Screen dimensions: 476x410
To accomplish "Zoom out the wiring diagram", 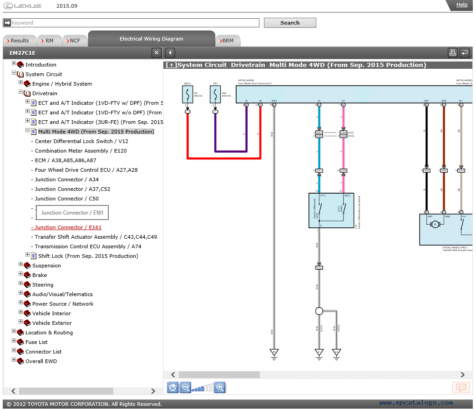I will click(x=185, y=388).
